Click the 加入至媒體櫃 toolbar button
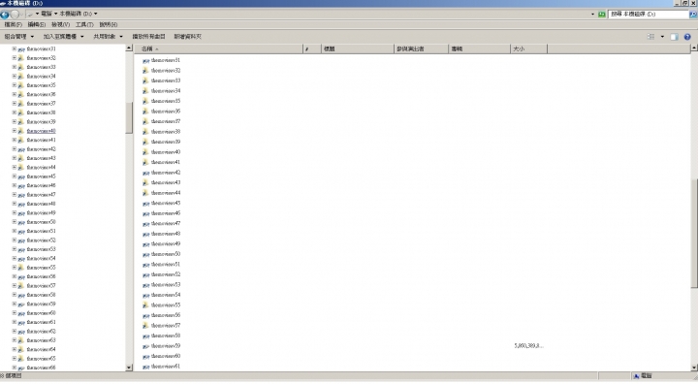Viewport: 698px width, 384px height. pos(64,37)
